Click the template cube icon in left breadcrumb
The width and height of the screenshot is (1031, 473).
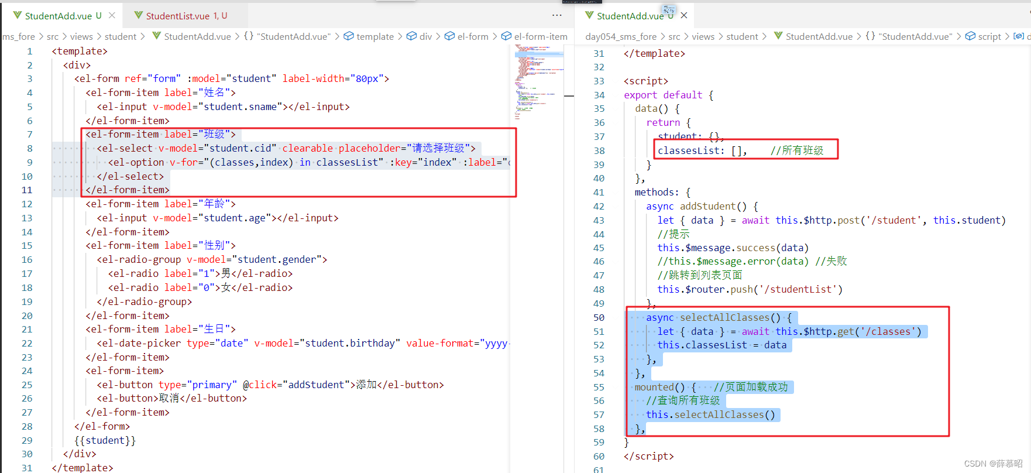click(349, 36)
